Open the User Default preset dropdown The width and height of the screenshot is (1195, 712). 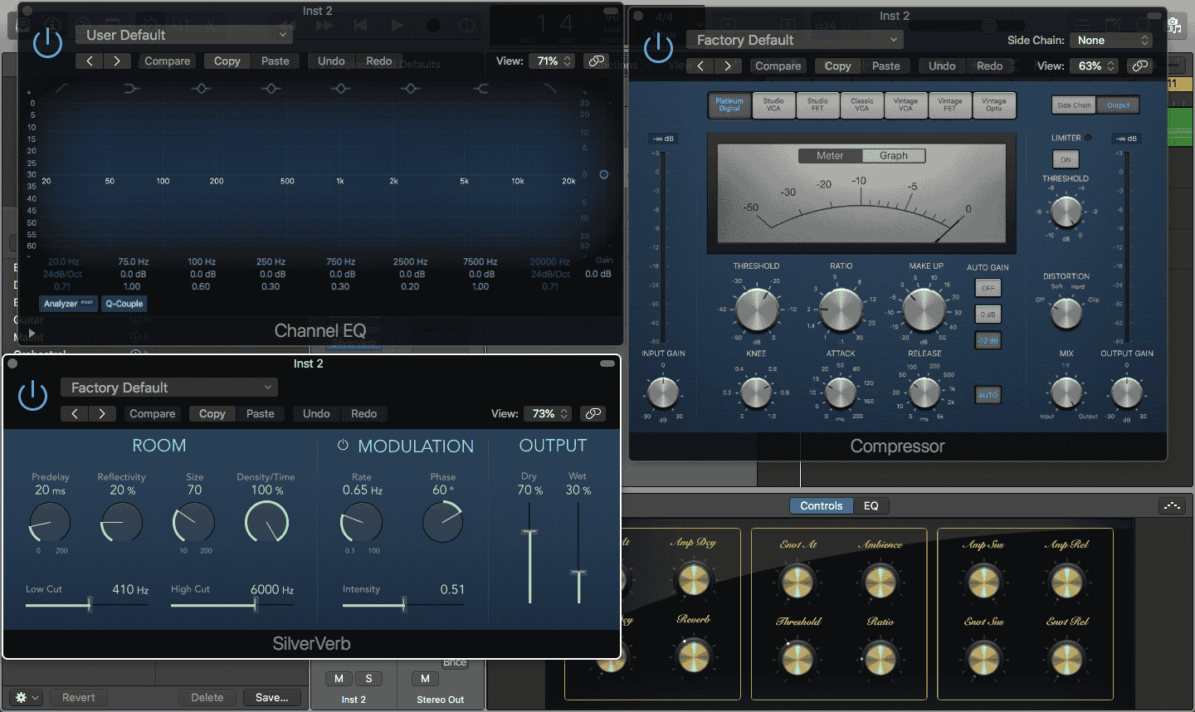[184, 35]
